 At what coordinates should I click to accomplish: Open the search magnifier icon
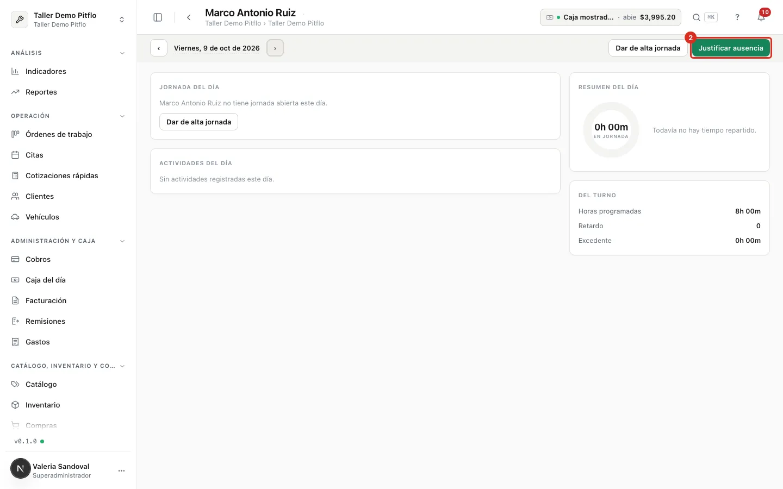point(696,17)
